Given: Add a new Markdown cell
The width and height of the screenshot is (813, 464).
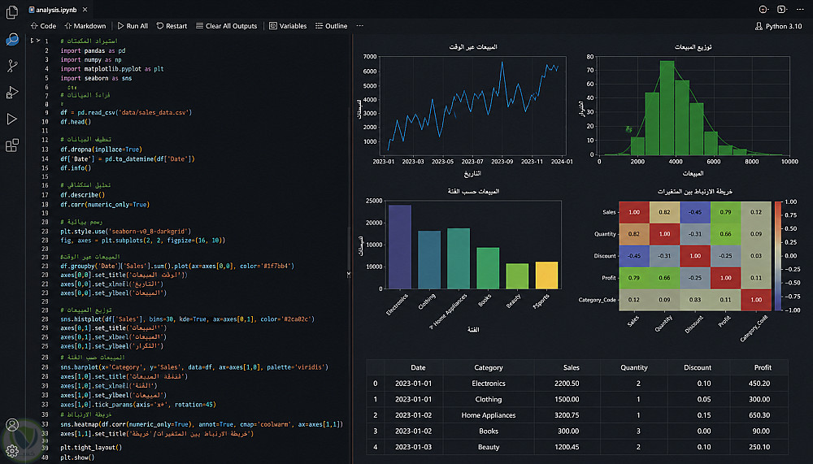Looking at the screenshot, I should point(85,26).
